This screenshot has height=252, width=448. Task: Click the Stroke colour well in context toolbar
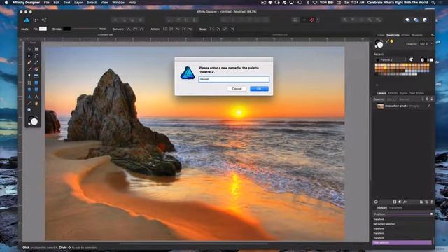point(67,29)
